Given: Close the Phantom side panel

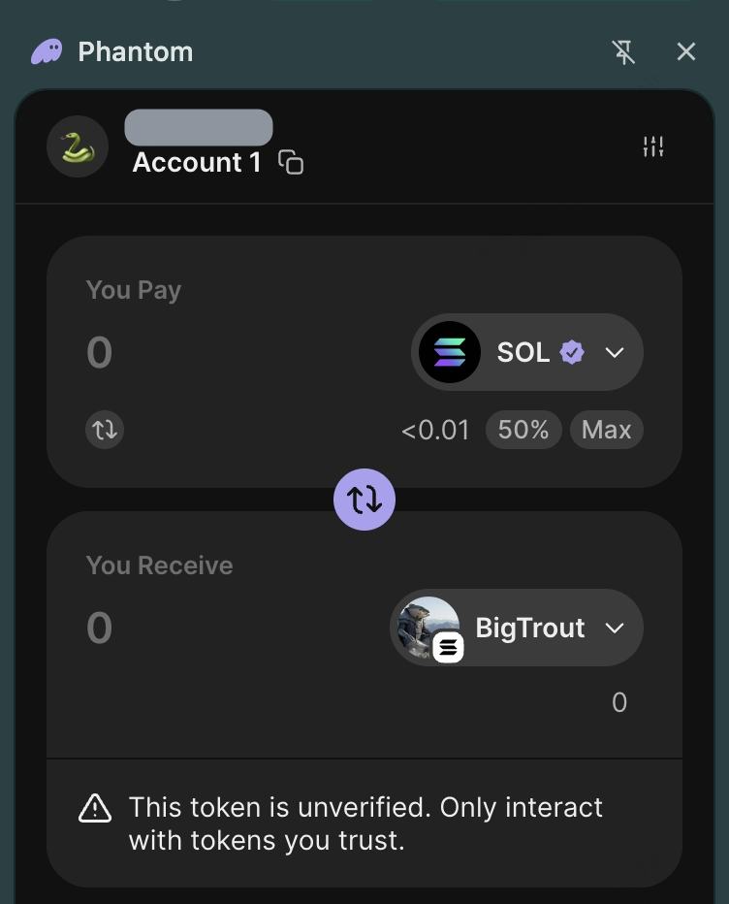Looking at the screenshot, I should (x=686, y=52).
